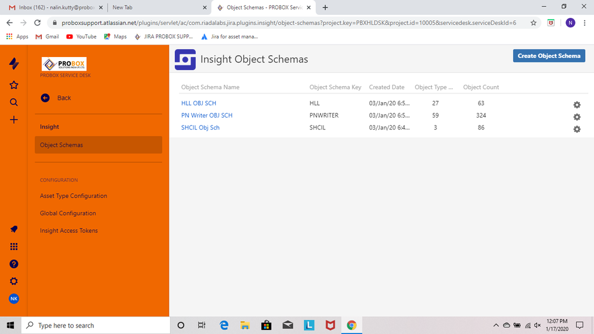Screen dimensions: 594x334
Task: Open notifications icon in left rail
Action: click(14, 229)
